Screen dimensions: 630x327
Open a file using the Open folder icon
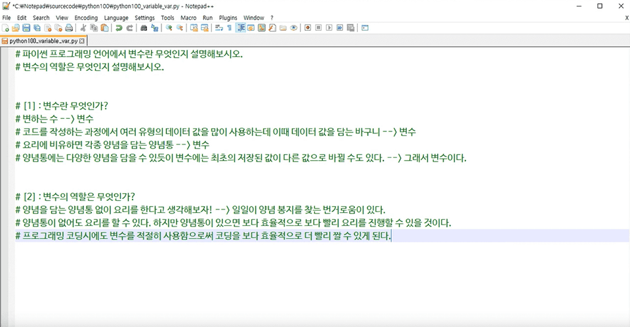point(16,28)
